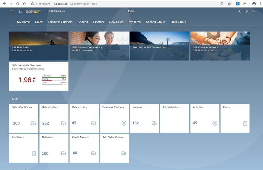
Task: Click the browser home button
Action: tap(24, 4)
